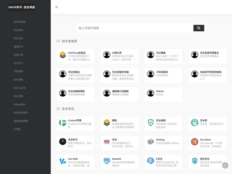Image resolution: width=232 pixels, height=174 pixels.
Task: Toggle the sidebar with the hamburger icon
Action: pos(56,7)
